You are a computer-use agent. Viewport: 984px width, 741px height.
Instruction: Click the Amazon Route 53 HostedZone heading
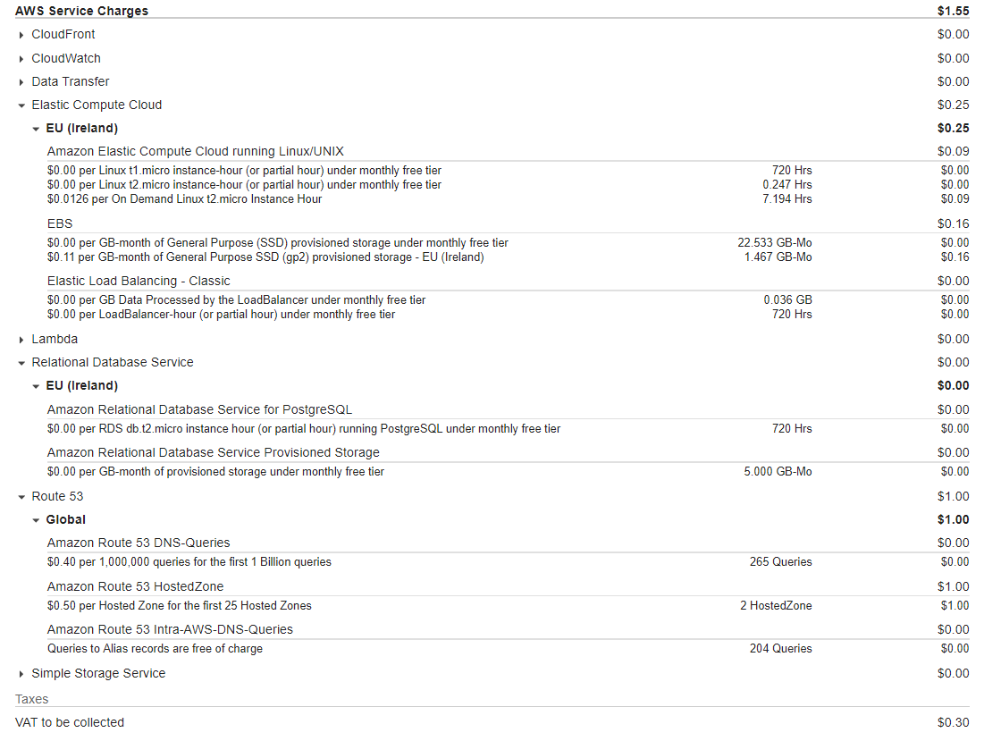pos(136,586)
